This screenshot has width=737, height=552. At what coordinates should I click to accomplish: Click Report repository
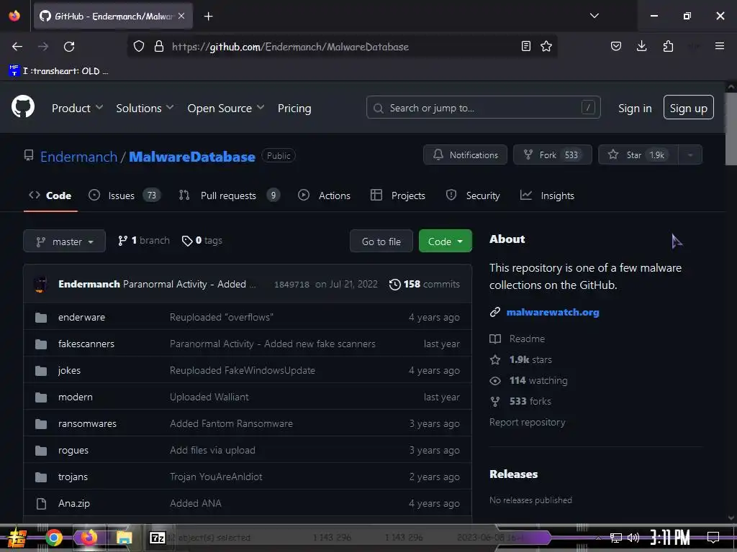click(x=527, y=422)
